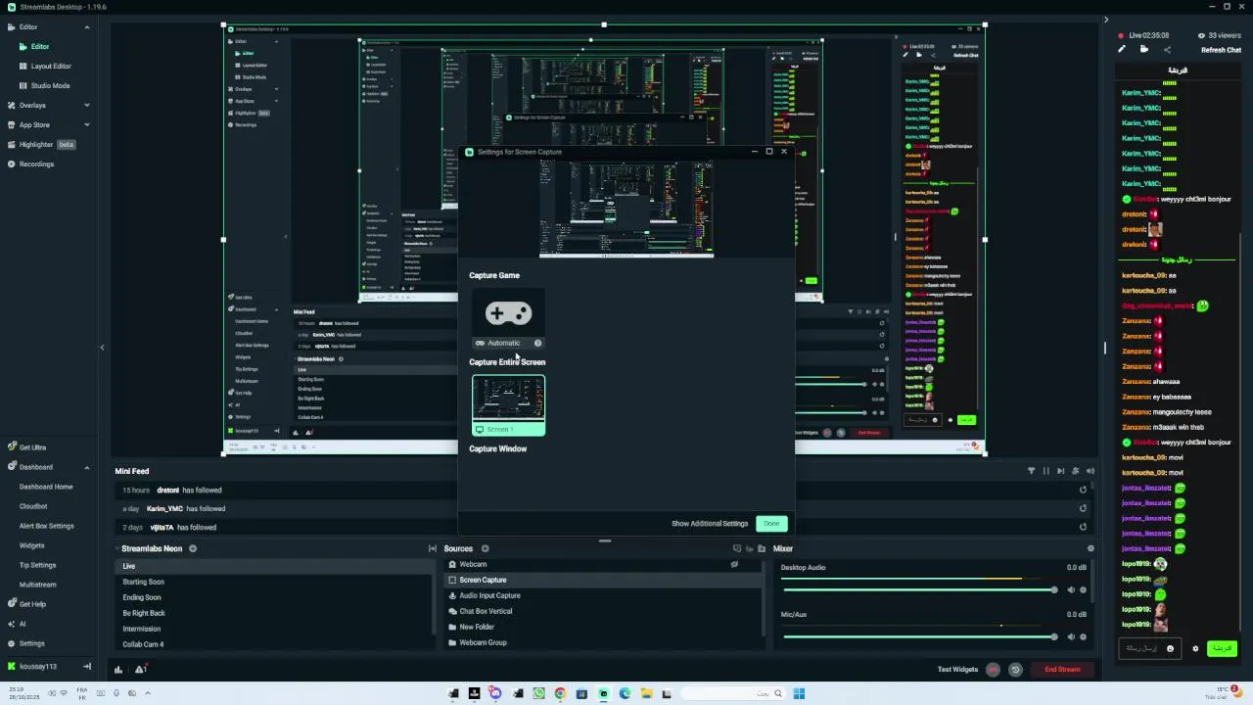Skip the current alert in Mini Feed

(x=1060, y=471)
